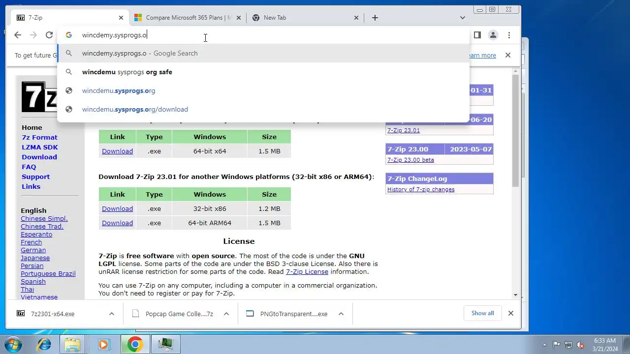The image size is (630, 354).
Task: Open the Chrome profile avatar
Action: (493, 35)
